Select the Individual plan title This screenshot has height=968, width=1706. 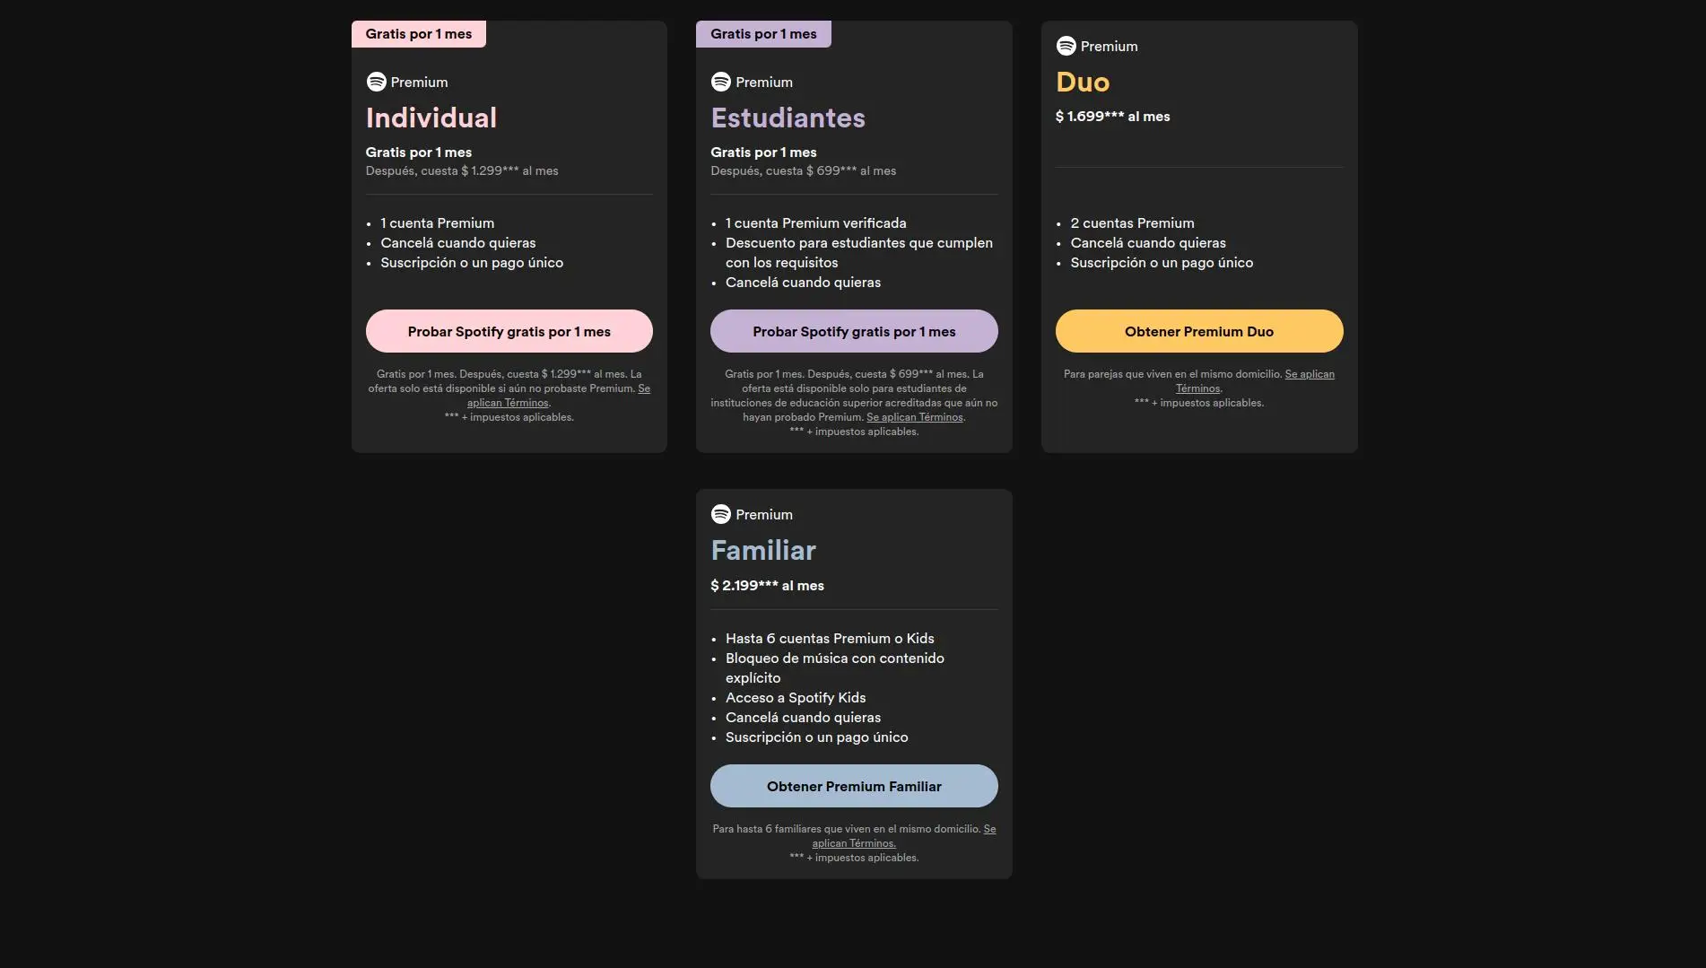point(431,118)
